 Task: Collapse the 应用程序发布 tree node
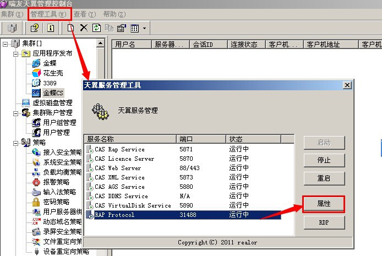[15, 54]
